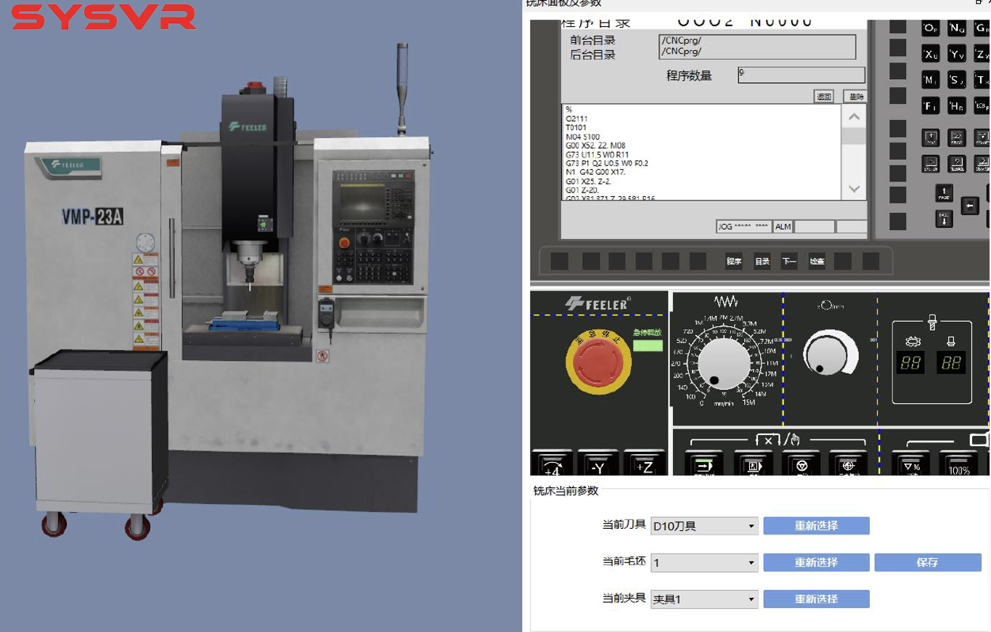The width and height of the screenshot is (991, 632).
Task: Click the +4 axis jog key
Action: pos(552,463)
